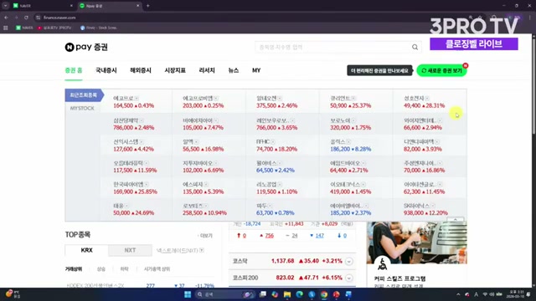Select the 상승 filter
Image resolution: width=536 pixels, height=301 pixels.
point(101,269)
